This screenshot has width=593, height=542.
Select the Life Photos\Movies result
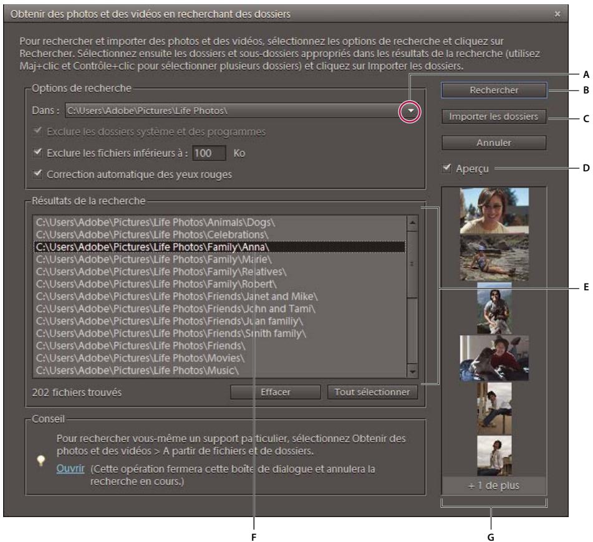coord(219,358)
